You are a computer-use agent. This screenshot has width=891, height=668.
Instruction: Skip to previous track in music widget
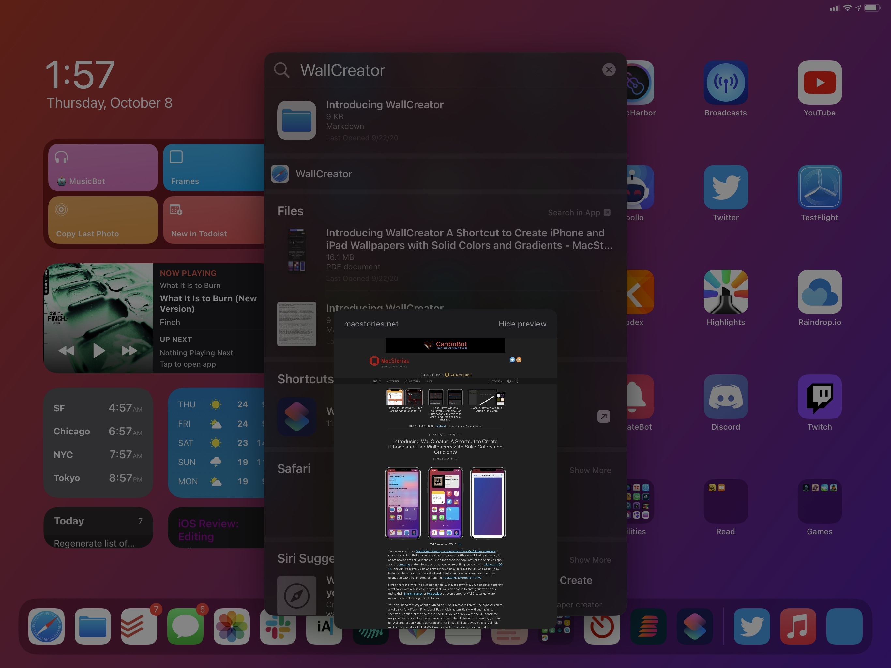pos(66,351)
